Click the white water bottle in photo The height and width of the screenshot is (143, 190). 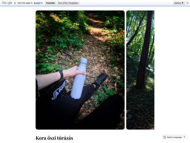point(79,78)
